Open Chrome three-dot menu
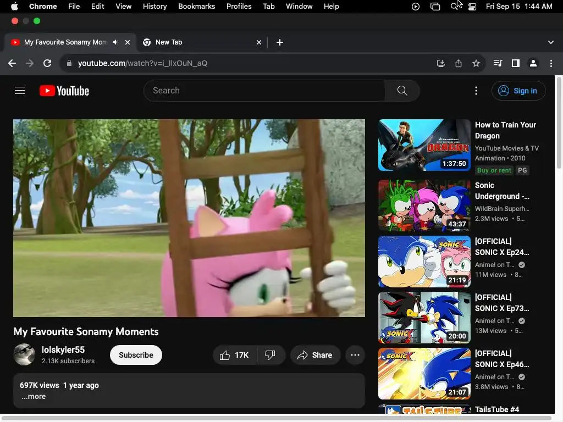 tap(551, 64)
